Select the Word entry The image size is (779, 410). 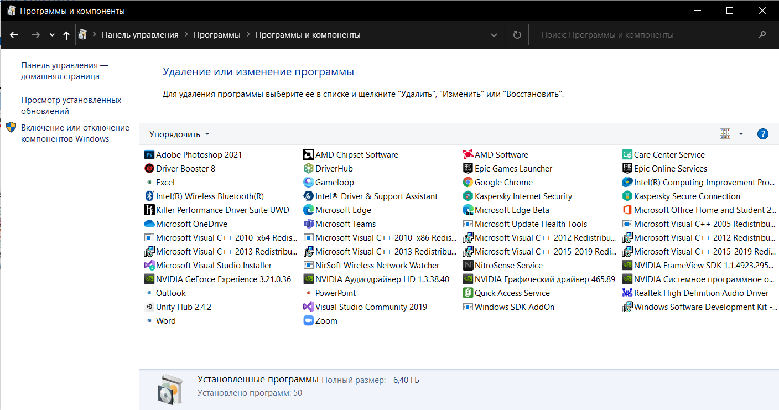[x=160, y=321]
